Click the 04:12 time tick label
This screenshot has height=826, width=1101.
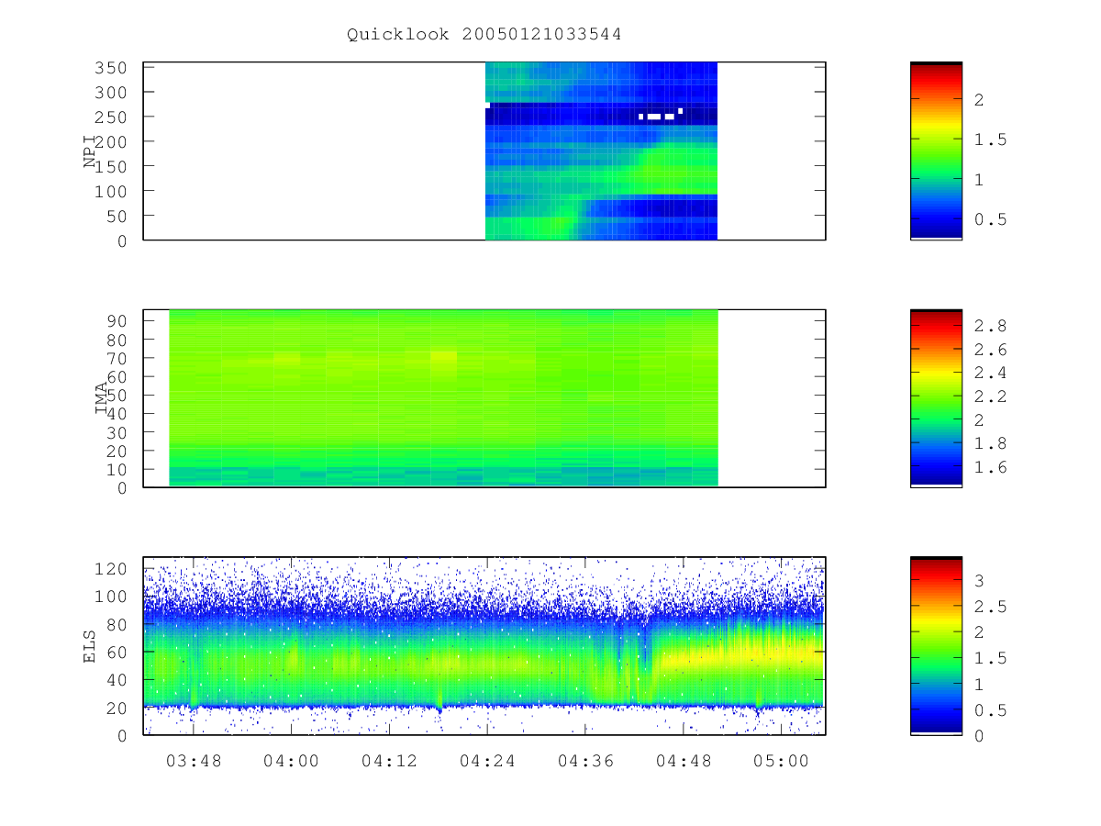click(389, 761)
